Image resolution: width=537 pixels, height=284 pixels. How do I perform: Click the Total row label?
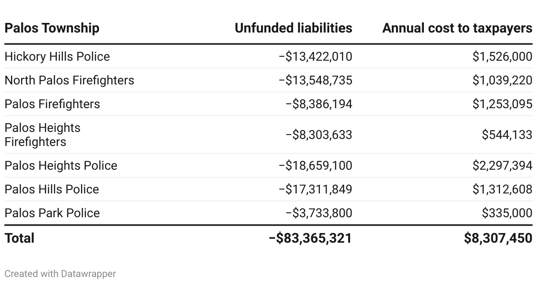coord(19,238)
